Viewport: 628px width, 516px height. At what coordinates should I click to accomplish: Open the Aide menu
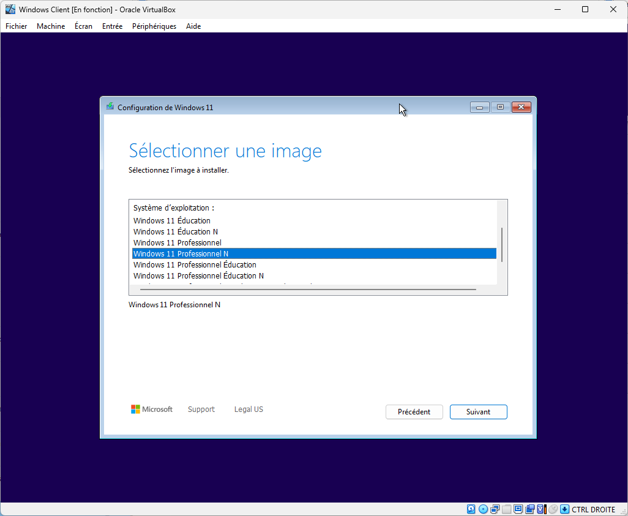(193, 26)
